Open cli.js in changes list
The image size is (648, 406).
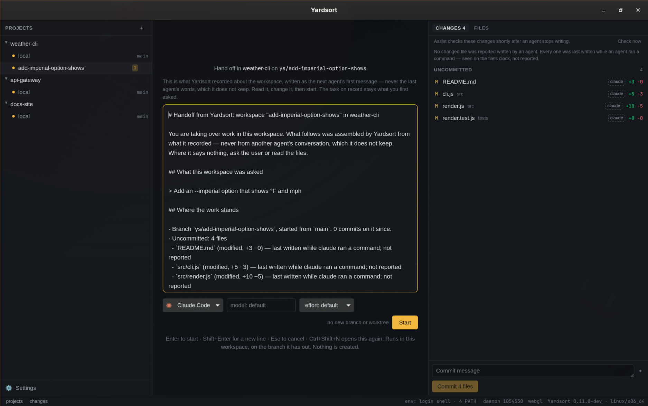click(538, 94)
